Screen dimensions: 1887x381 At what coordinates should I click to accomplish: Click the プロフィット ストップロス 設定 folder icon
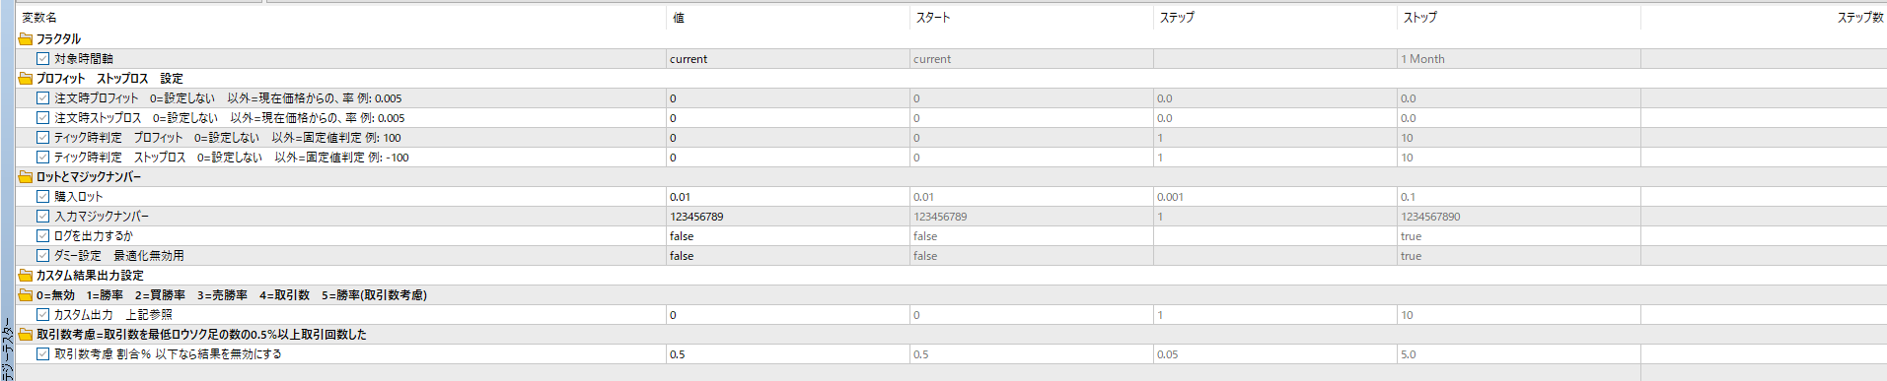pyautogui.click(x=26, y=79)
